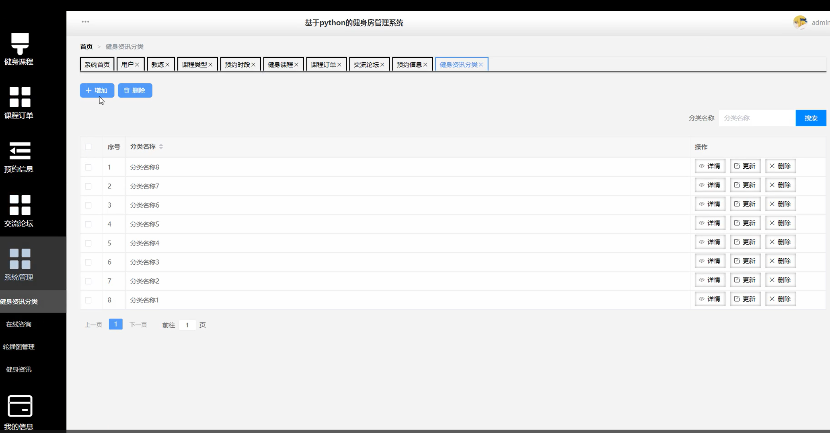Tick the checkbox for row 分类名称8

pos(88,167)
